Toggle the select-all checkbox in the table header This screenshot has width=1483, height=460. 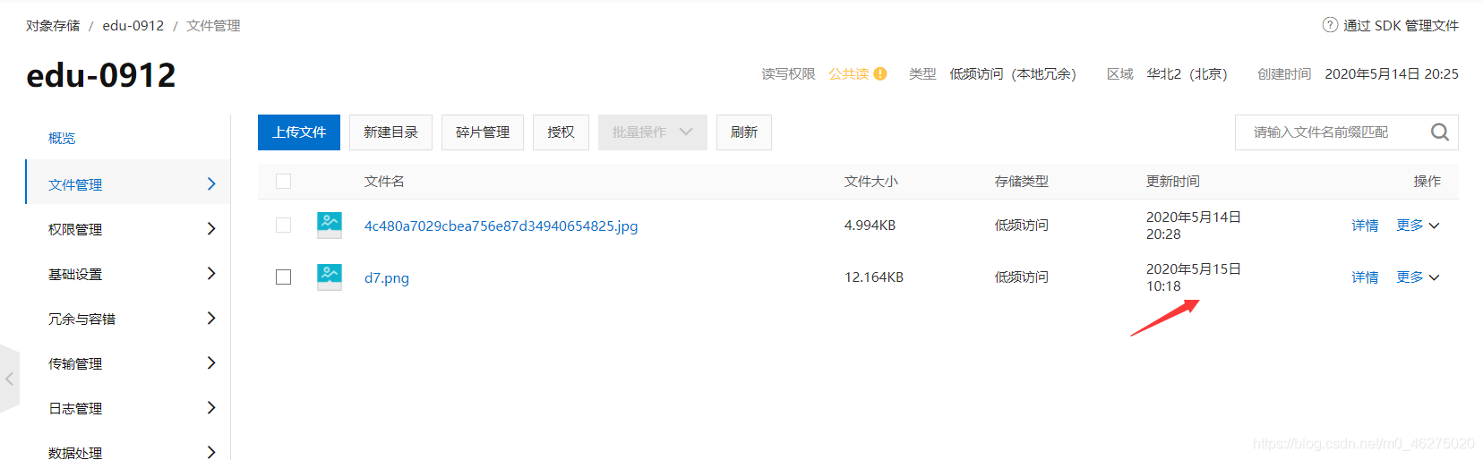coord(284,181)
